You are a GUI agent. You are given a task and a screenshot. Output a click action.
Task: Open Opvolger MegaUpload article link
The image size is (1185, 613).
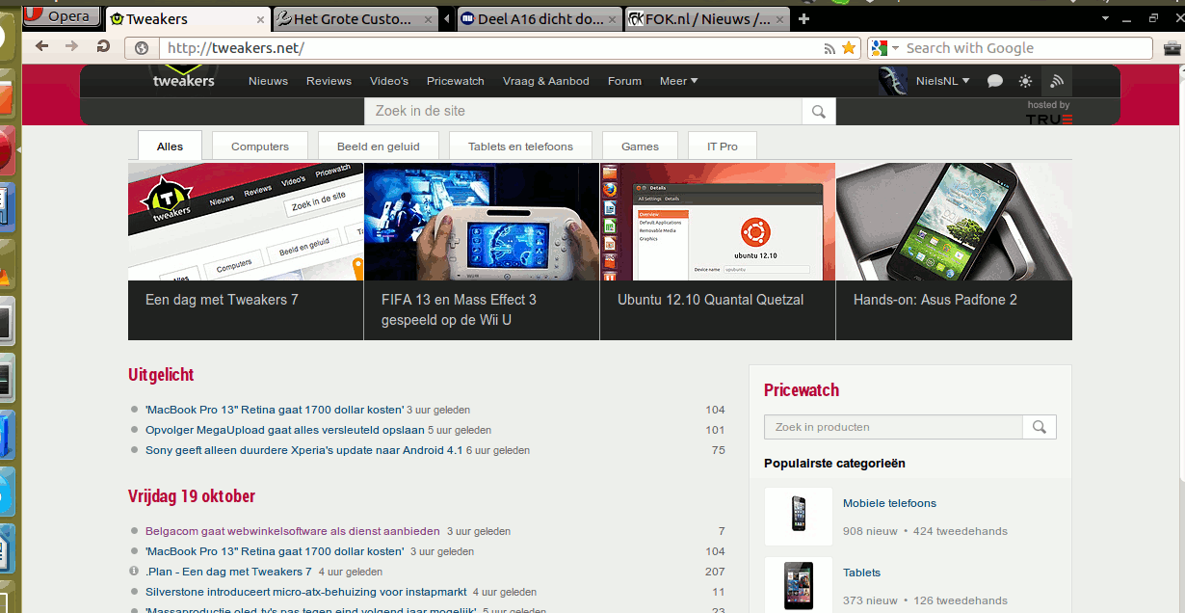point(285,430)
